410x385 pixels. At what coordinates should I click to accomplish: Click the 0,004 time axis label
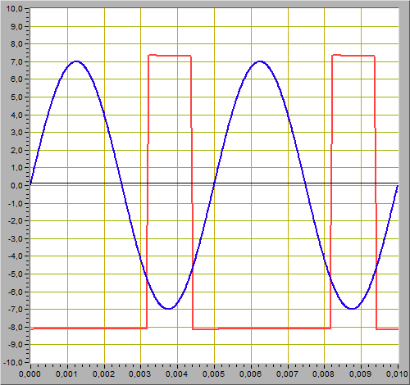pyautogui.click(x=177, y=374)
